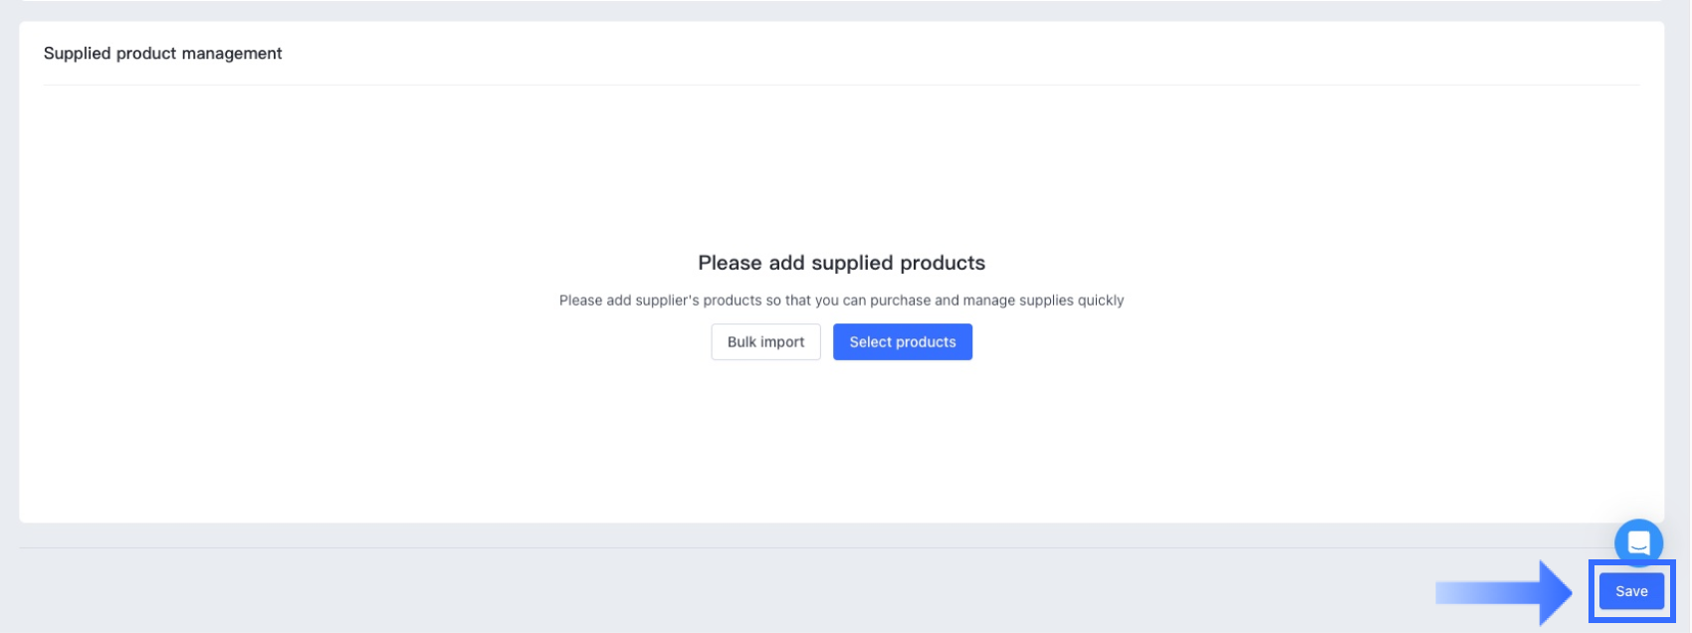This screenshot has width=1692, height=633.
Task: Click the word 'Please' in the bold heading
Action: click(730, 263)
